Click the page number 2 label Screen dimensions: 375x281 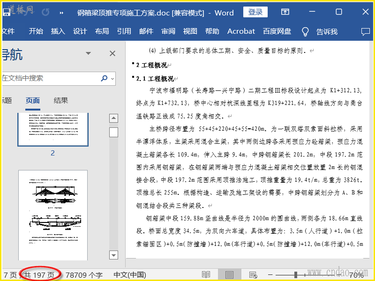tap(52, 153)
